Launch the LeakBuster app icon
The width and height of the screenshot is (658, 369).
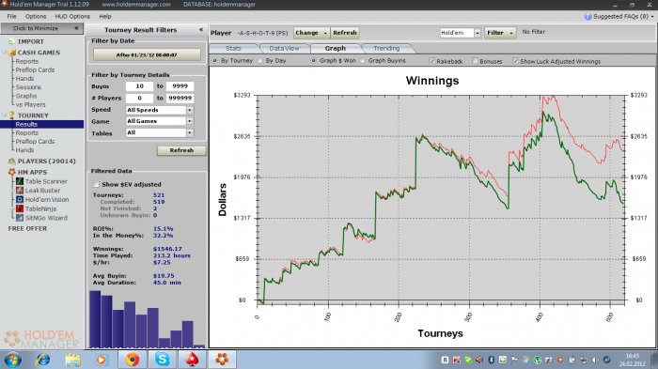(x=20, y=191)
